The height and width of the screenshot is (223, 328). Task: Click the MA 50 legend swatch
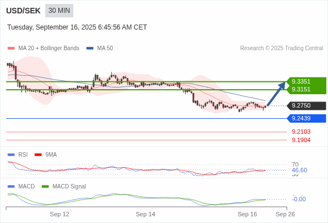[90, 49]
